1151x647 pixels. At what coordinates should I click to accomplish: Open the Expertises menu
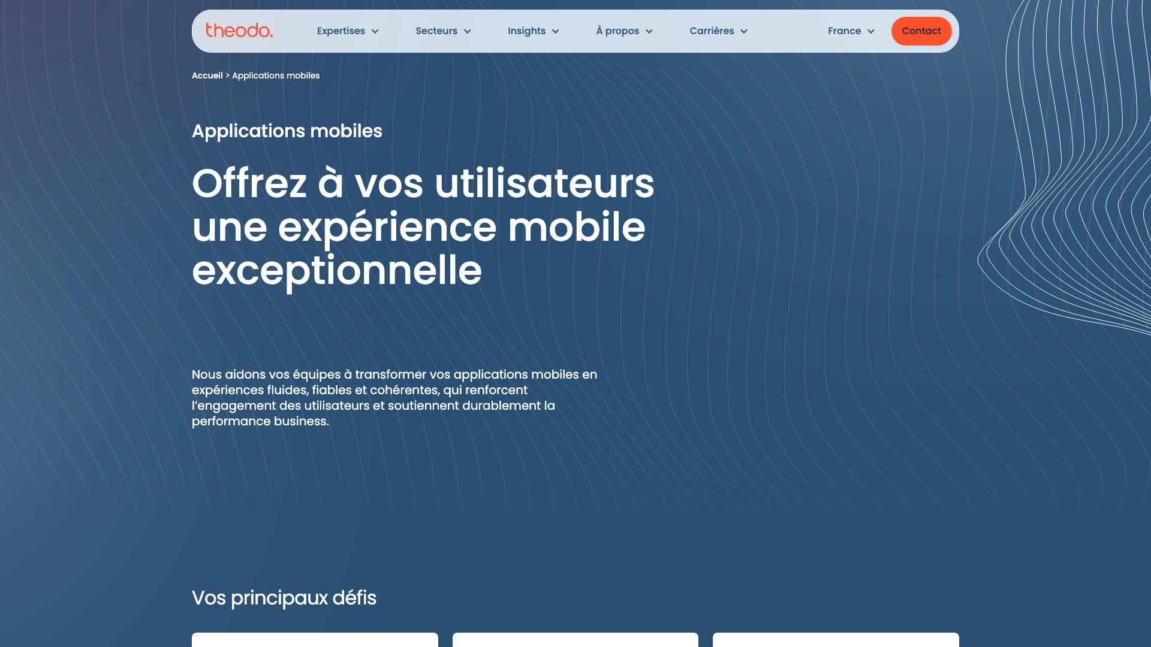pyautogui.click(x=341, y=31)
